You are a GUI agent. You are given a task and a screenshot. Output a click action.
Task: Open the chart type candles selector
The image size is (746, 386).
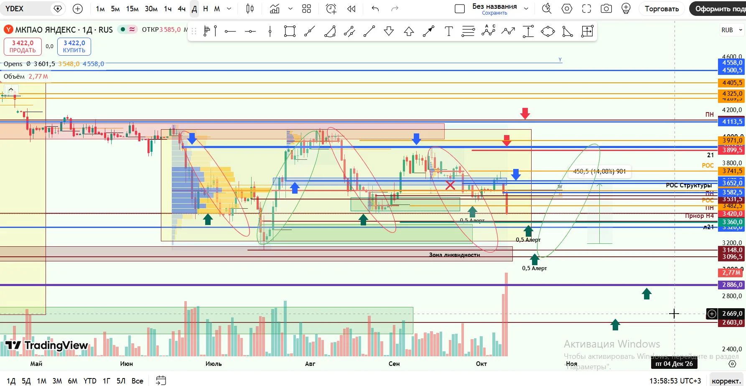tap(250, 9)
